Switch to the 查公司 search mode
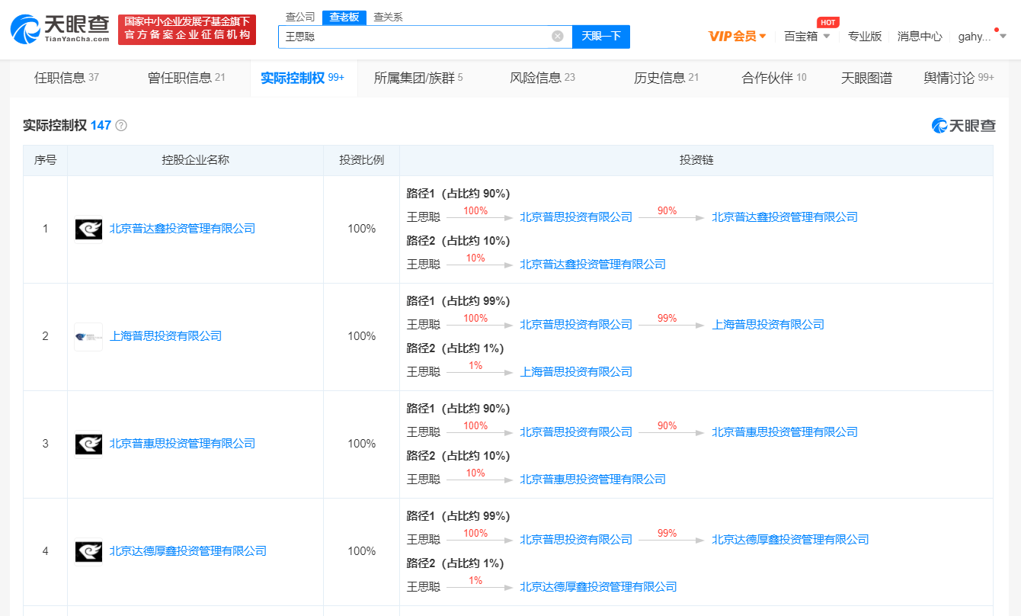Image resolution: width=1021 pixels, height=616 pixels. point(299,17)
